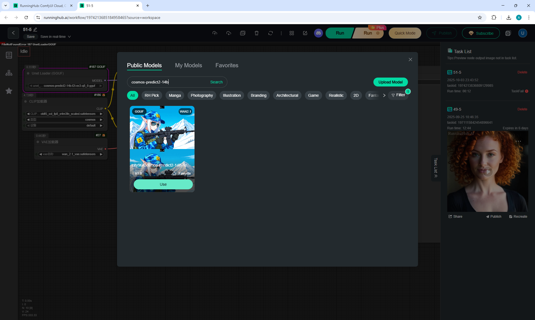This screenshot has height=320, width=535.
Task: Toggle Favorite star on model card
Action: (174, 173)
